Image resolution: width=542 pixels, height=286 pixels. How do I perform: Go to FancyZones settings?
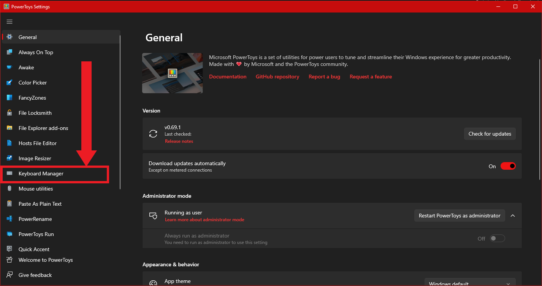(61, 98)
